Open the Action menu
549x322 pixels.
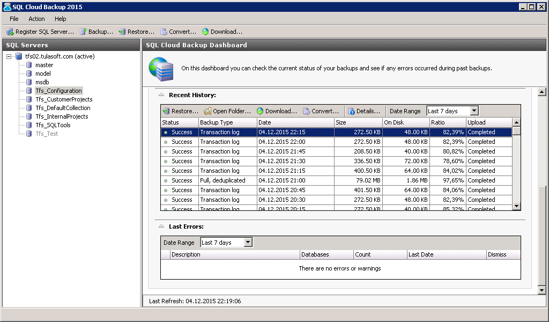(x=36, y=19)
